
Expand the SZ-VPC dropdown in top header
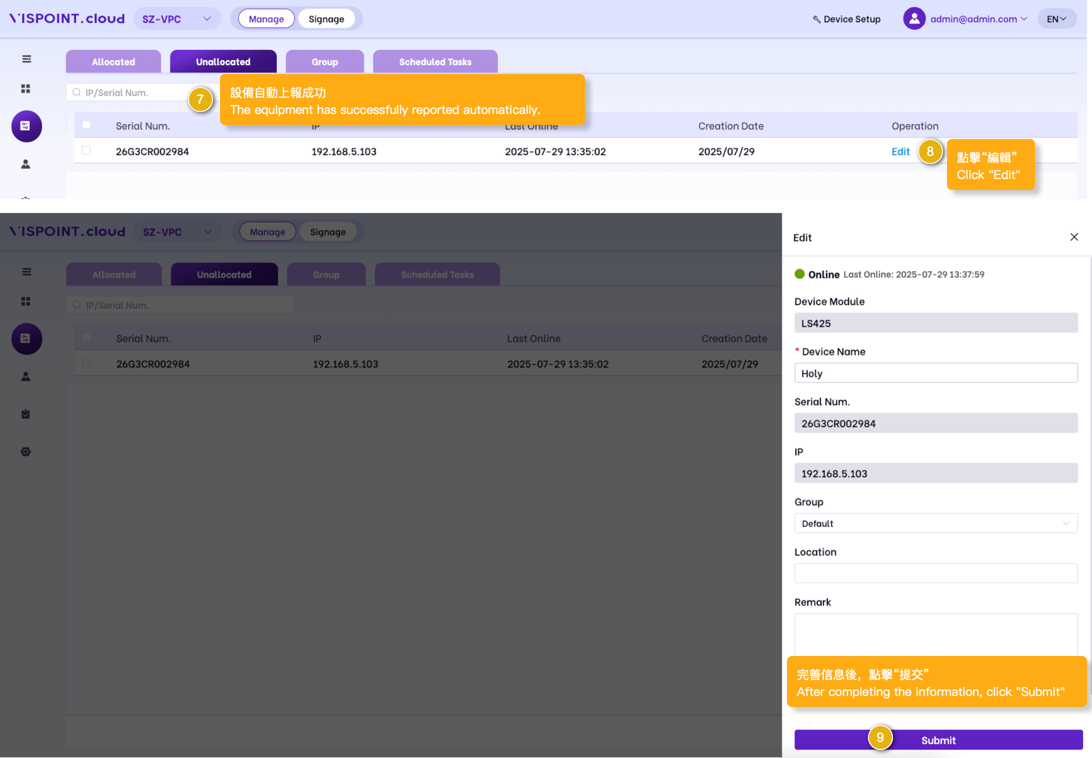(x=176, y=19)
